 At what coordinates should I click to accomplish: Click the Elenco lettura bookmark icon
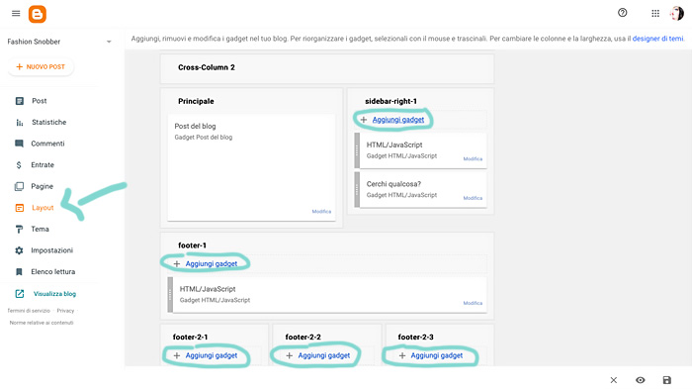(19, 272)
